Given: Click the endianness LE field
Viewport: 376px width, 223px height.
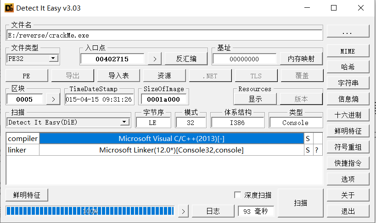Looking at the screenshot, I should [153, 123].
